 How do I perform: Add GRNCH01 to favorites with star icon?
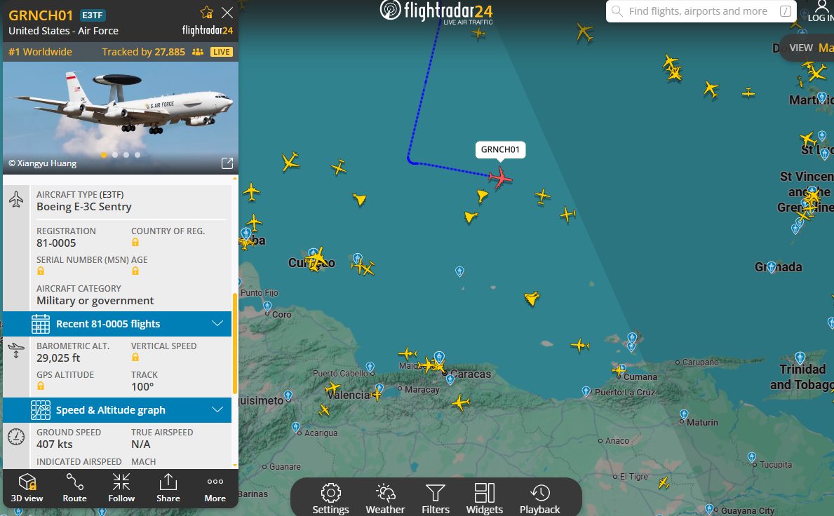click(x=206, y=12)
